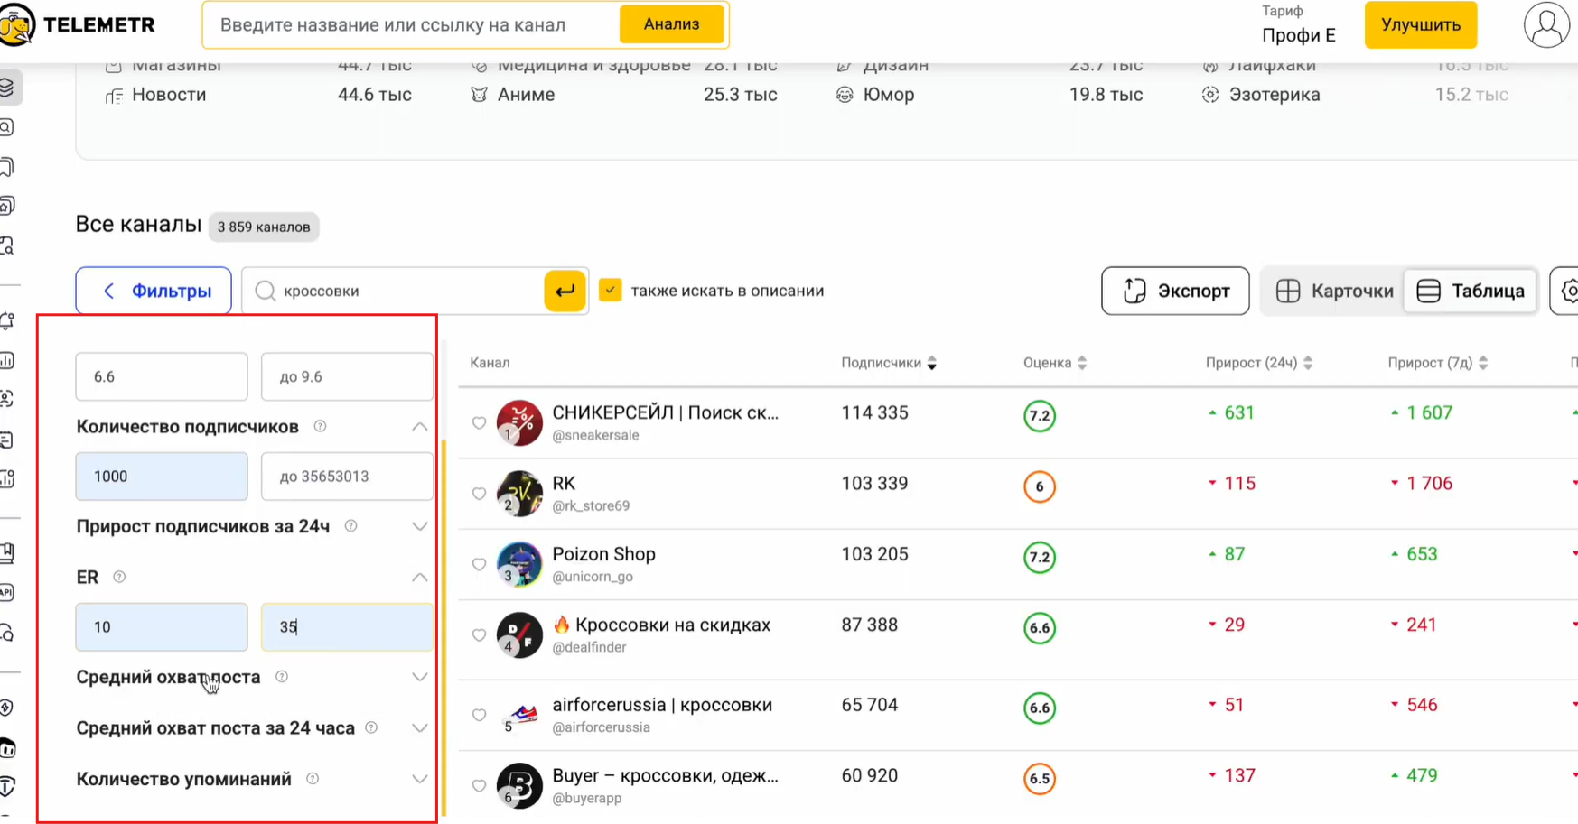The width and height of the screenshot is (1578, 824).
Task: Click the ER minimum value field
Action: [162, 626]
